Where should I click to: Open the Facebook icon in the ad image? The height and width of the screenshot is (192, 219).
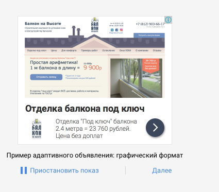point(116,30)
